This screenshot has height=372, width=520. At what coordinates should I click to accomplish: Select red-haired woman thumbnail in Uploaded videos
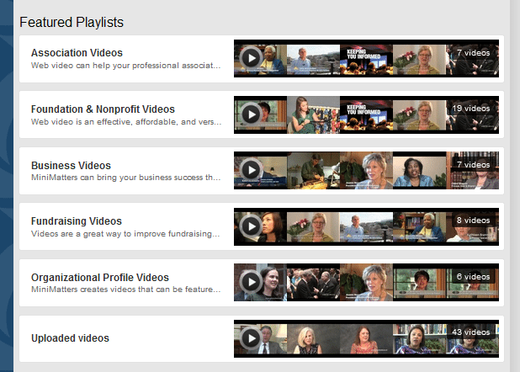(x=367, y=339)
